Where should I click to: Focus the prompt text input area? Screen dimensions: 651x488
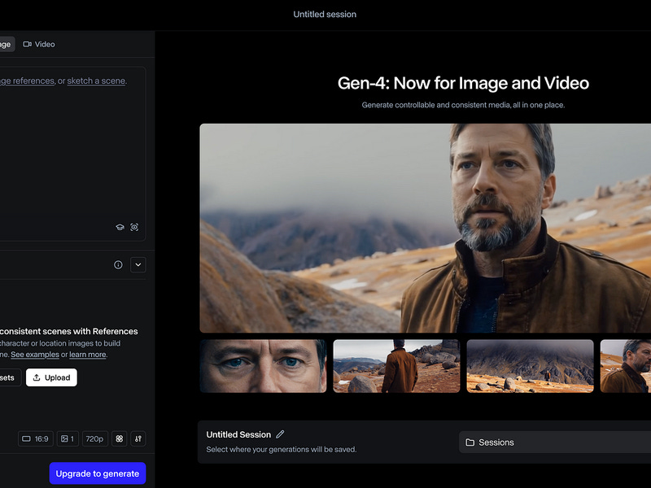[72, 154]
